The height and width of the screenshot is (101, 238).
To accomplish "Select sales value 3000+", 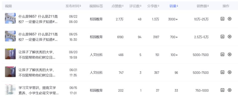I will coord(173,19).
